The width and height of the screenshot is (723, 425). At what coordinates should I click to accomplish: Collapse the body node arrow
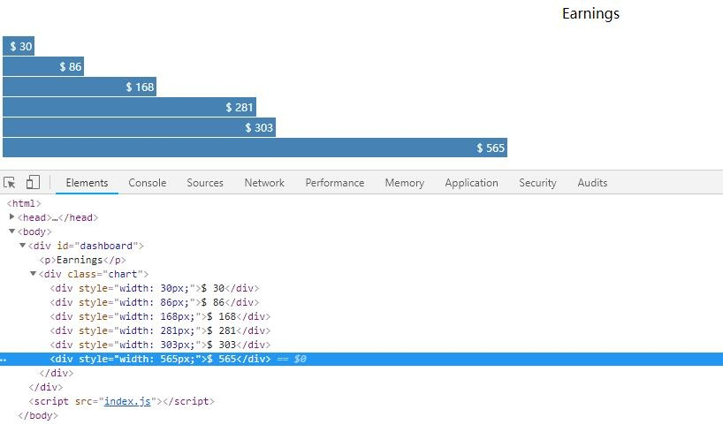pos(12,231)
